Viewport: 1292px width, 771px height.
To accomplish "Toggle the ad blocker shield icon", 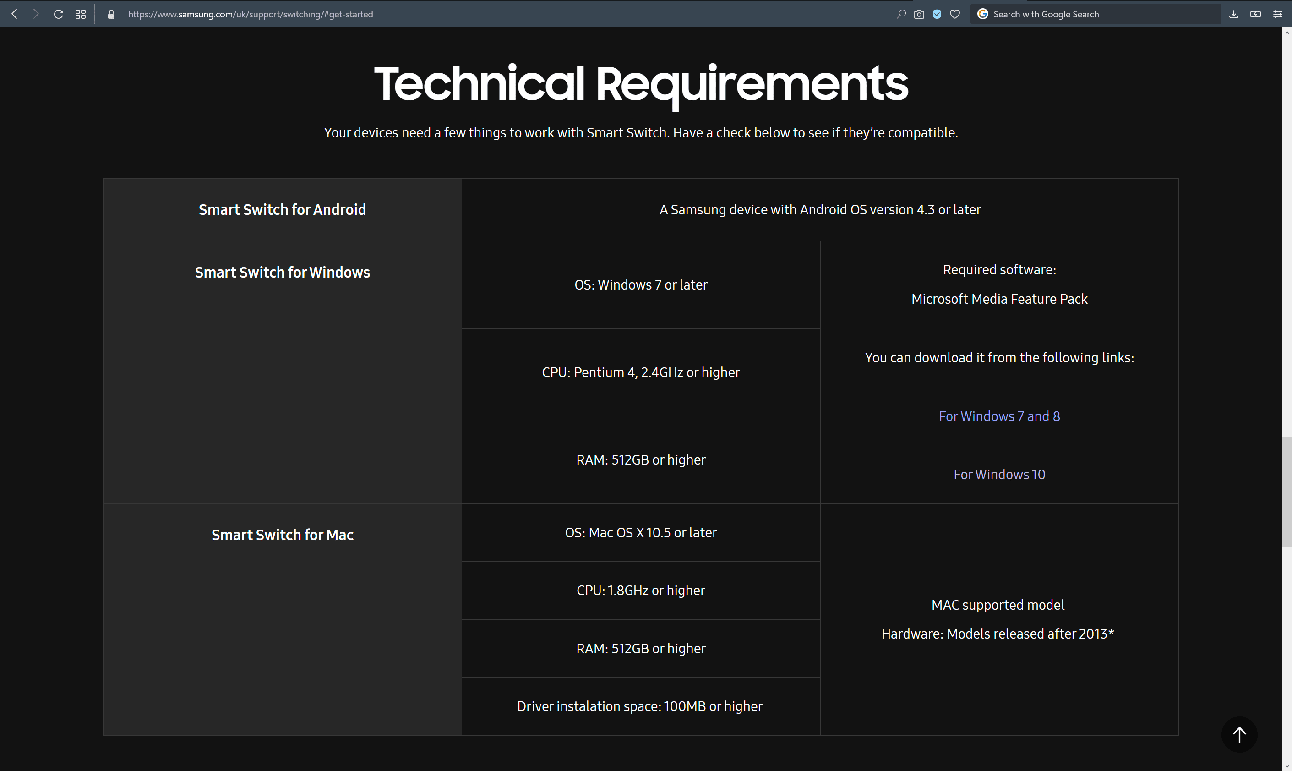I will (937, 14).
